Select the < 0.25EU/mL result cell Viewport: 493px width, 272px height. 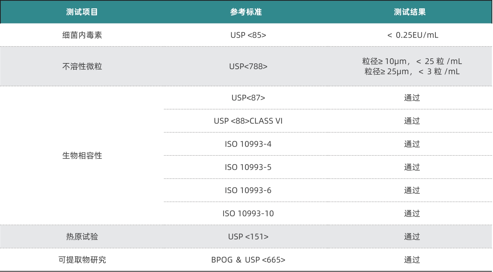click(x=412, y=35)
